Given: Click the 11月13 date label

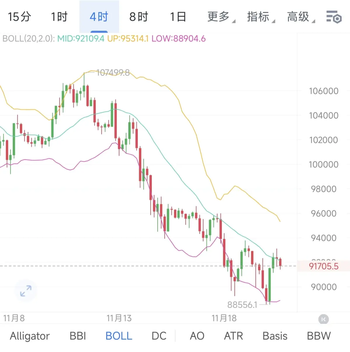Looking at the screenshot, I should click(x=119, y=318).
